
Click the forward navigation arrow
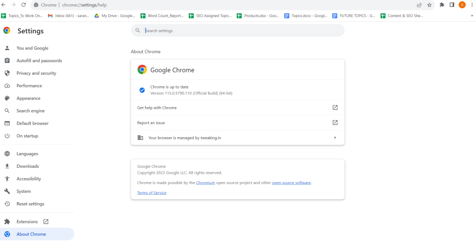[x=13, y=5]
